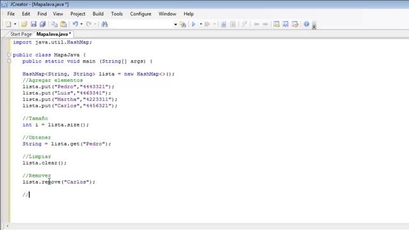Viewport: 409px width, 230px height.
Task: Open the toolbar options overflow arrow
Action: point(314,25)
